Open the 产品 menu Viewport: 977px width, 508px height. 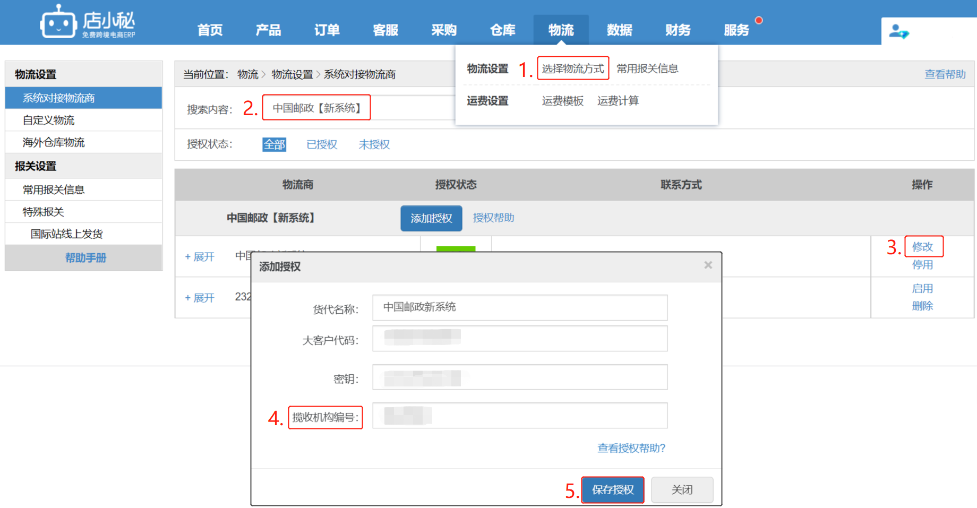(268, 30)
